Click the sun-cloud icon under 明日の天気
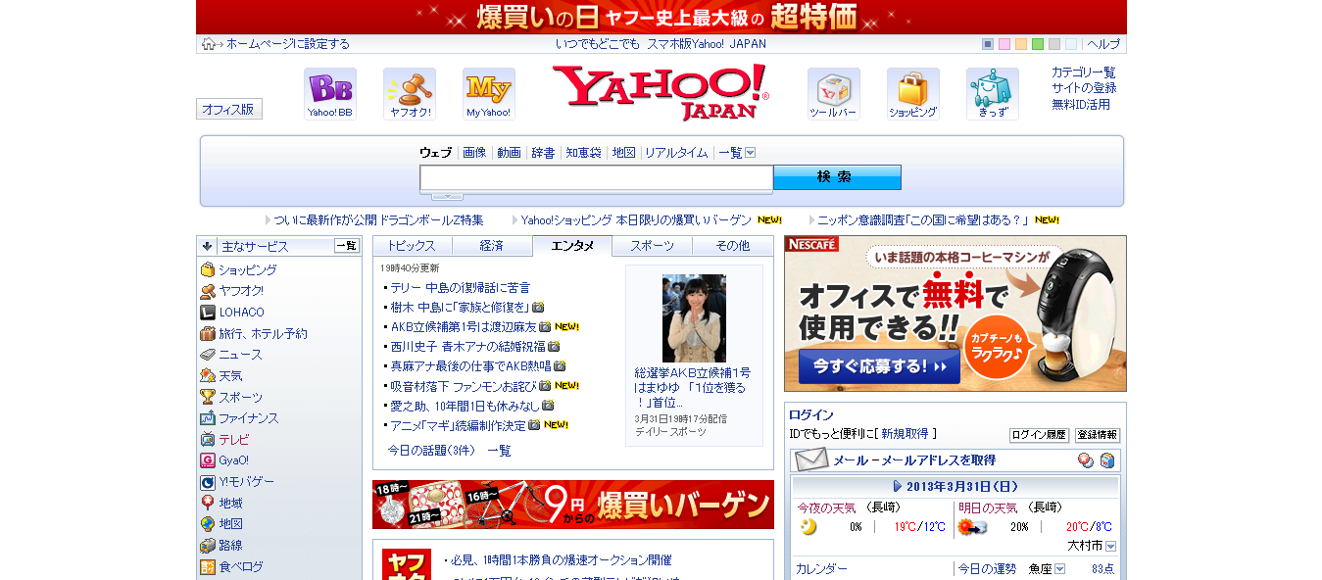 coord(972,527)
